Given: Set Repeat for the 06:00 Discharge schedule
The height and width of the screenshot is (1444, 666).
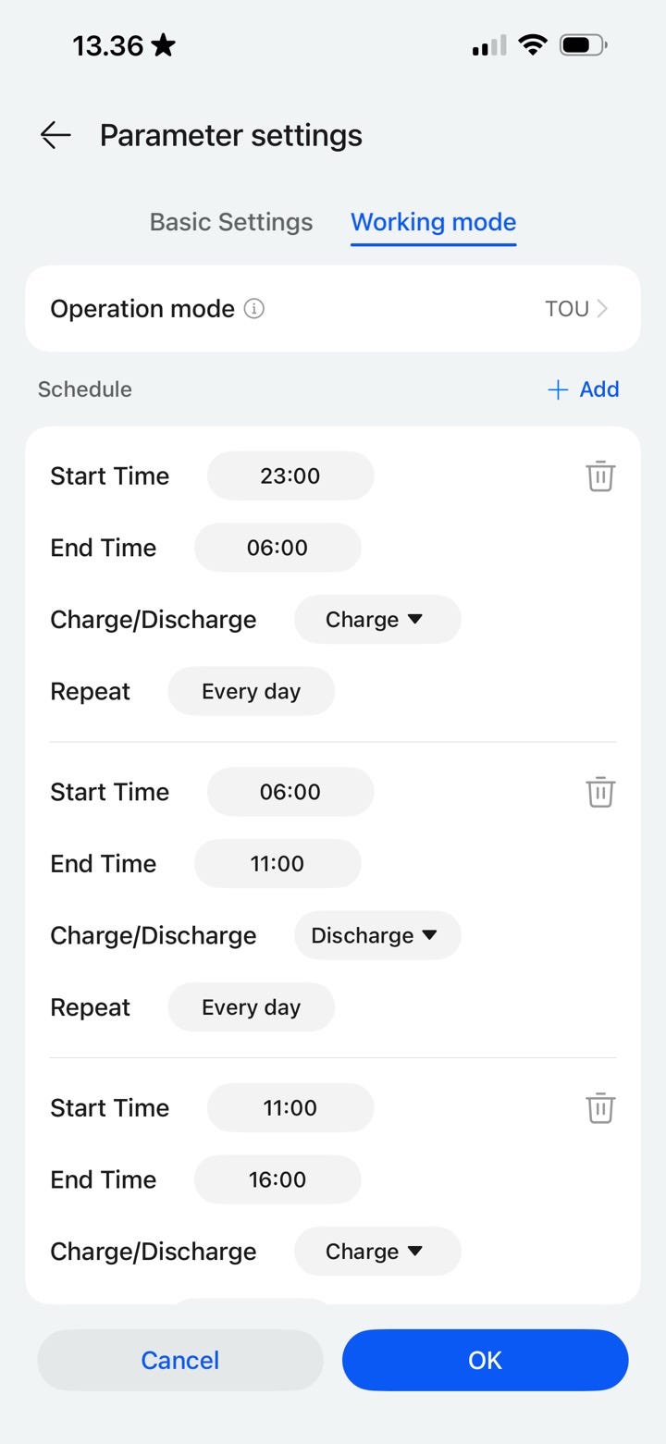Looking at the screenshot, I should click(x=251, y=1007).
